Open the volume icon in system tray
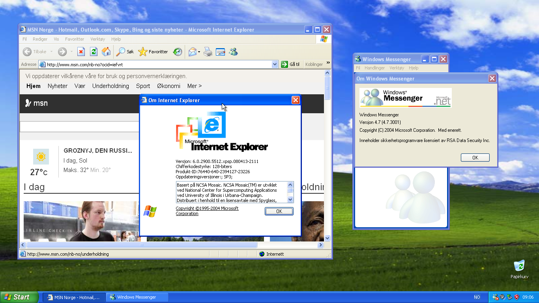This screenshot has width=539, height=303. point(502,297)
